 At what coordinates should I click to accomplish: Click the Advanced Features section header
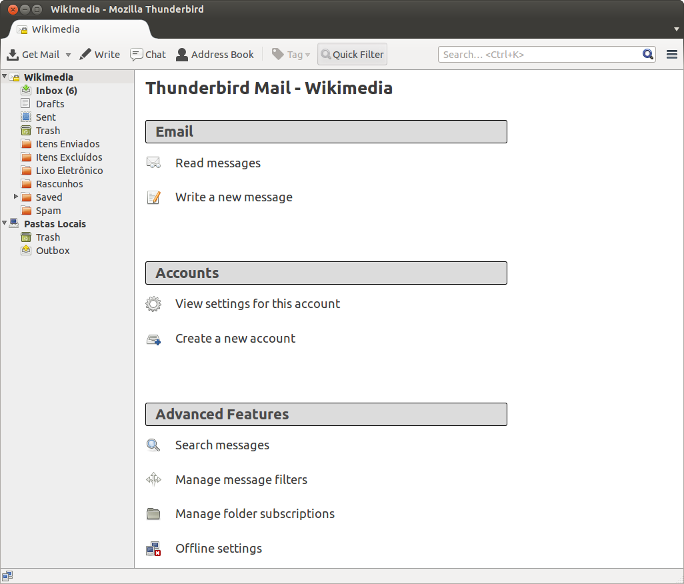[x=326, y=415]
